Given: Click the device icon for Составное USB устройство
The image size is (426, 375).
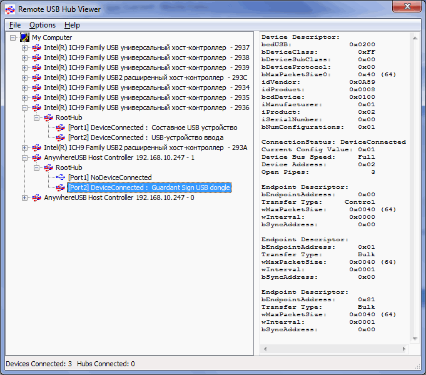Looking at the screenshot, I should [60, 127].
